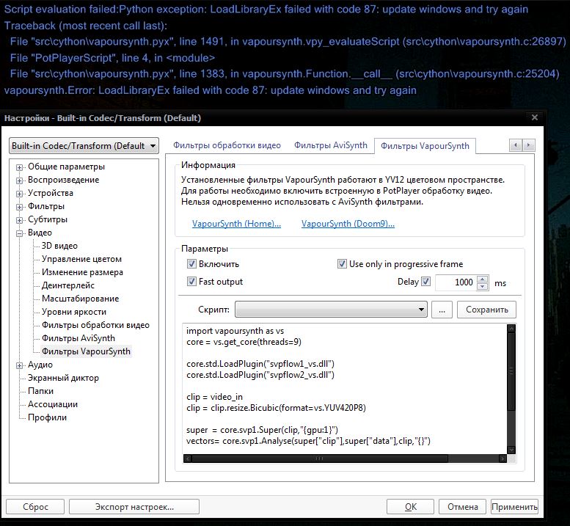This screenshot has width=570, height=526.
Task: Close the settings dialog window
Action: pos(535,117)
